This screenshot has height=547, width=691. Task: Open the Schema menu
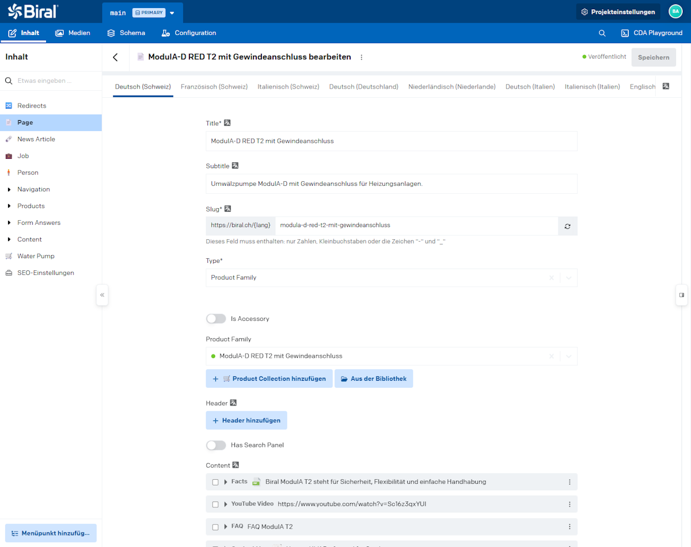coord(126,33)
